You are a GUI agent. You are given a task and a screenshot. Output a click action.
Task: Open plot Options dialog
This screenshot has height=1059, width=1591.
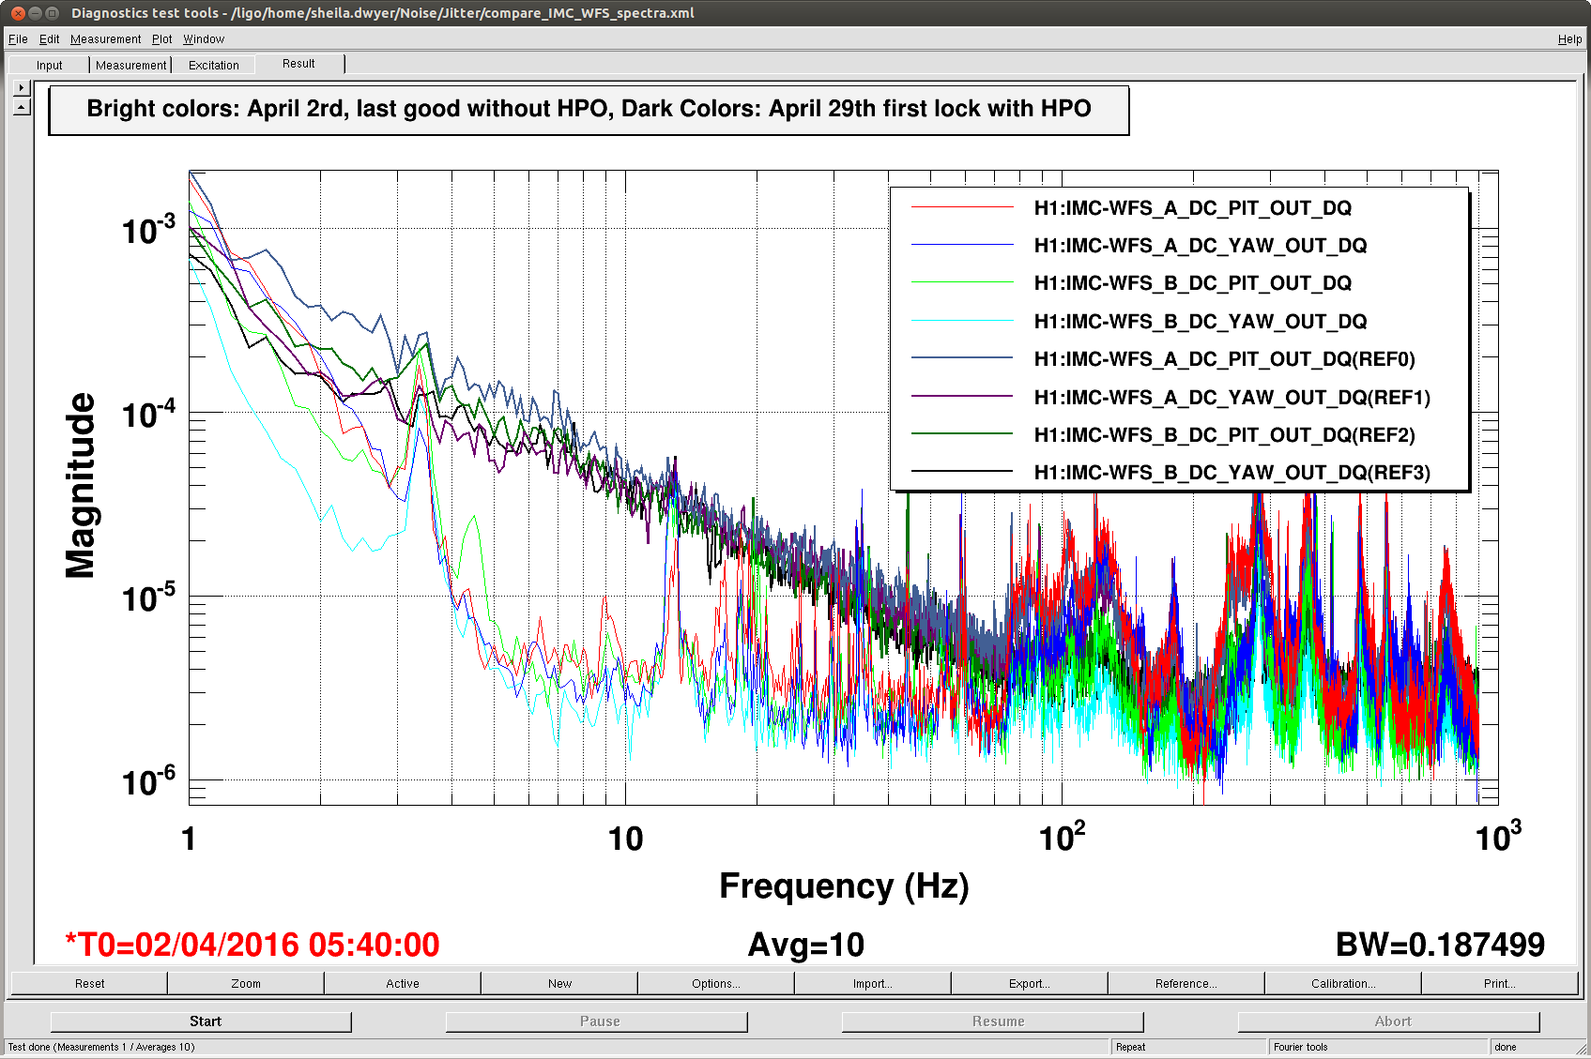coord(716,983)
